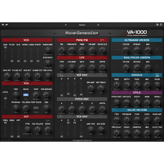Click the envelope shape icon in VCA ENV header
The image size is (164, 164).
pyautogui.click(x=61, y=116)
